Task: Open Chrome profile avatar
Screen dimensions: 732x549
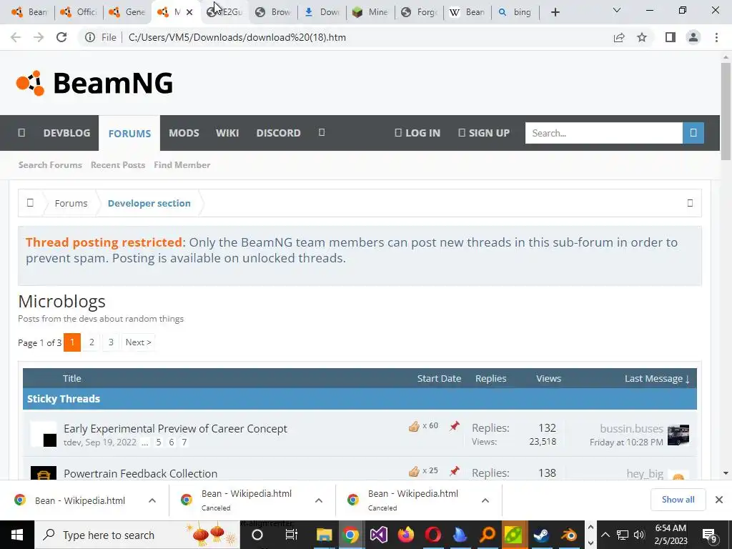Action: click(x=693, y=37)
